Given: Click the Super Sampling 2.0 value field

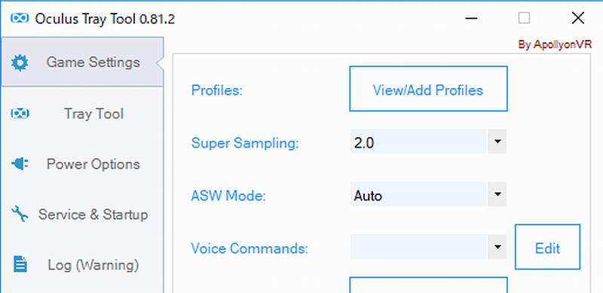Looking at the screenshot, I should tap(418, 142).
